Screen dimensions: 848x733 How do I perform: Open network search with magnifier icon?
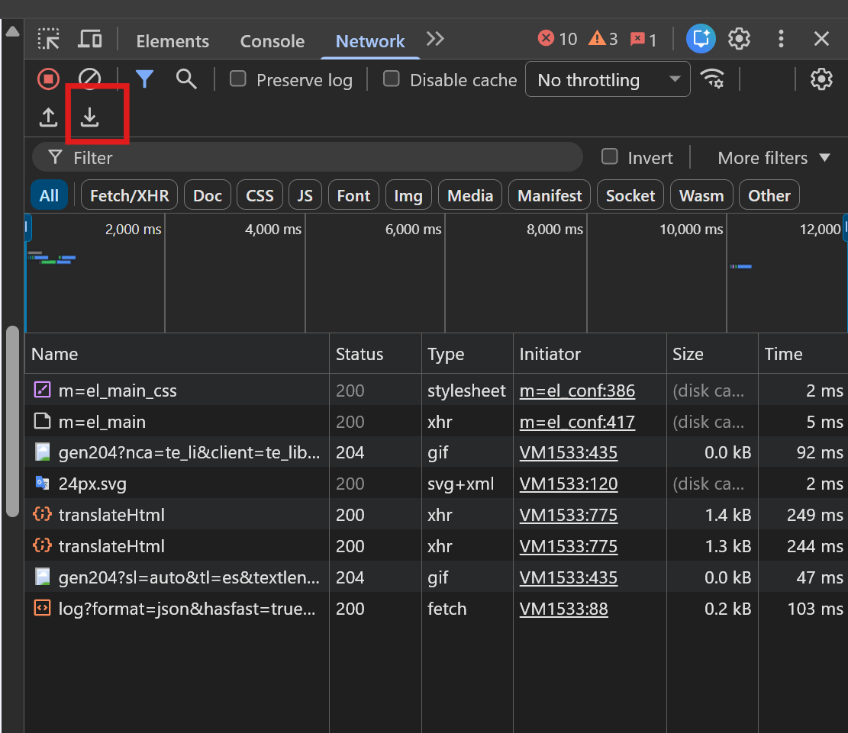click(x=186, y=79)
